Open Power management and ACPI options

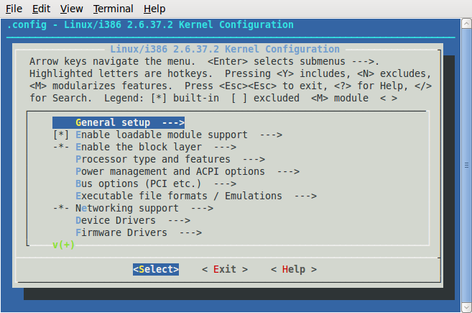[x=188, y=171]
